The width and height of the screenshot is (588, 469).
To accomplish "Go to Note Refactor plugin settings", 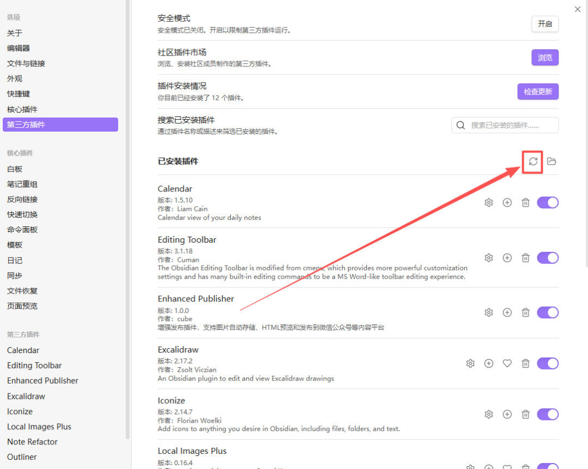I will pyautogui.click(x=32, y=442).
